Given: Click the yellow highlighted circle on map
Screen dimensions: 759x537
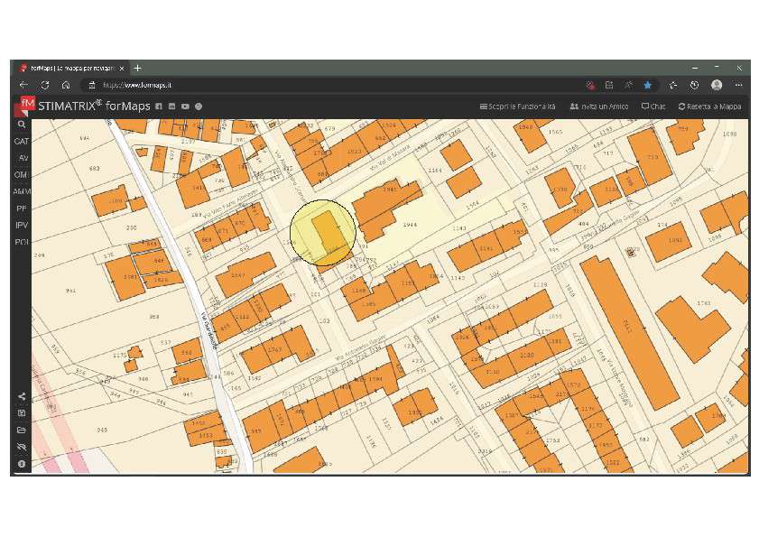Looking at the screenshot, I should click(x=322, y=235).
